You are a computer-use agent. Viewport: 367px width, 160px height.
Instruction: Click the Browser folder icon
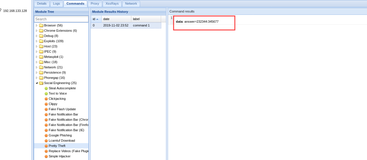coord(41,25)
